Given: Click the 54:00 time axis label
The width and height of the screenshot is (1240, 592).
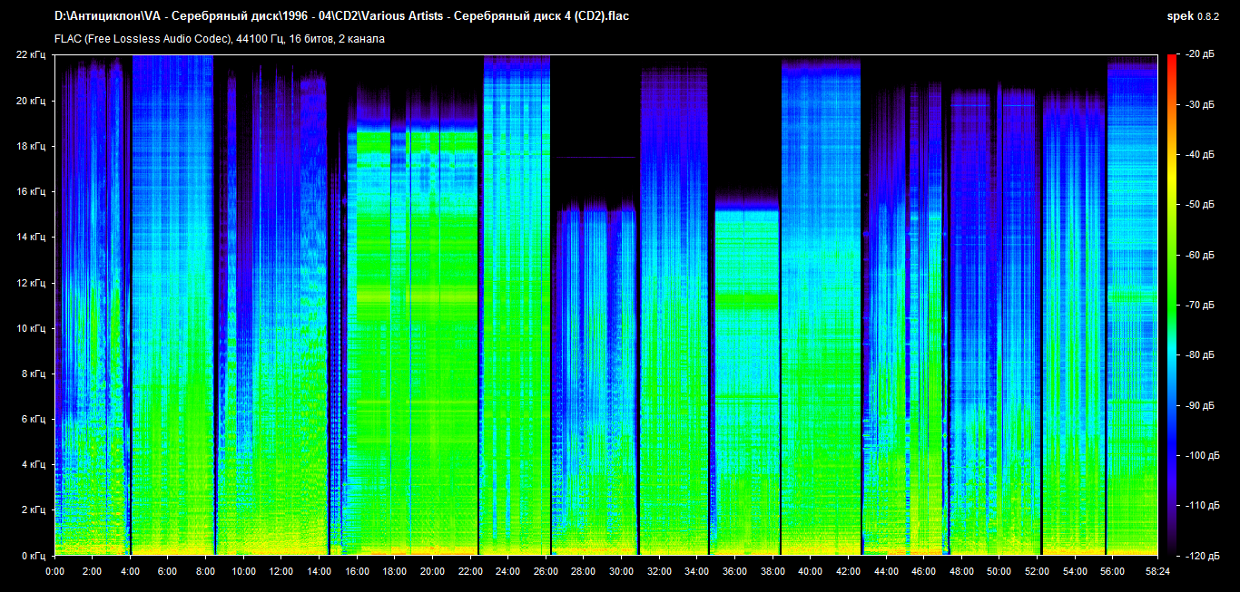Looking at the screenshot, I should (1075, 571).
